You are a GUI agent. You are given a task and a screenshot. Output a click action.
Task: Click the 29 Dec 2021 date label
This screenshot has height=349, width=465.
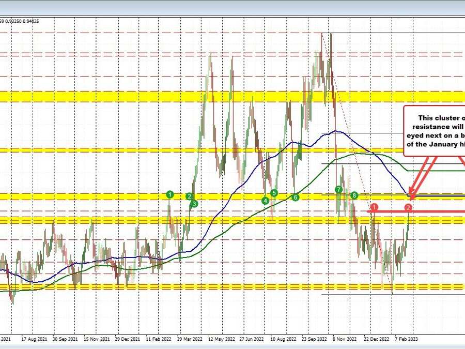click(128, 340)
